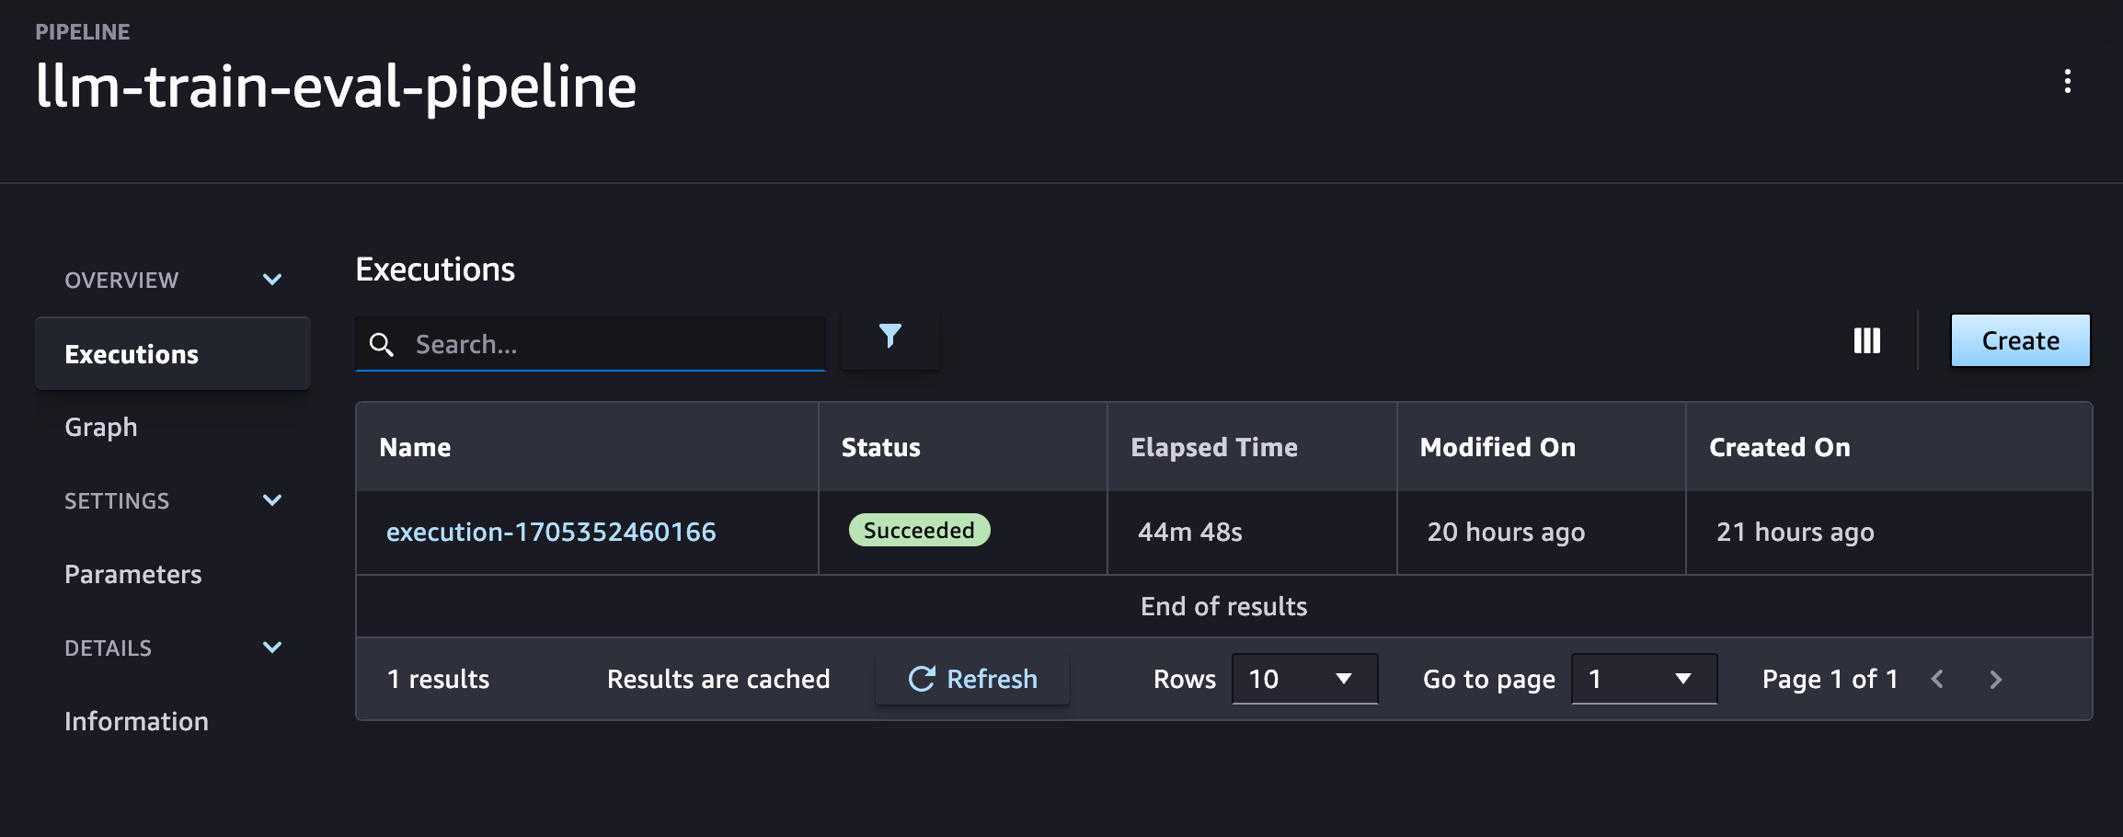
Task: Collapse the Settings section chevron
Action: click(272, 500)
